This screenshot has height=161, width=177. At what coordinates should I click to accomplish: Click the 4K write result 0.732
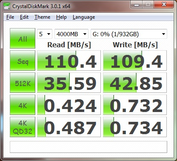click(x=135, y=105)
